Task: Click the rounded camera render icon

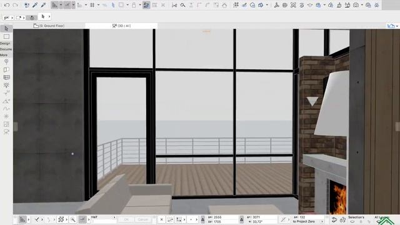Action: pos(356,5)
